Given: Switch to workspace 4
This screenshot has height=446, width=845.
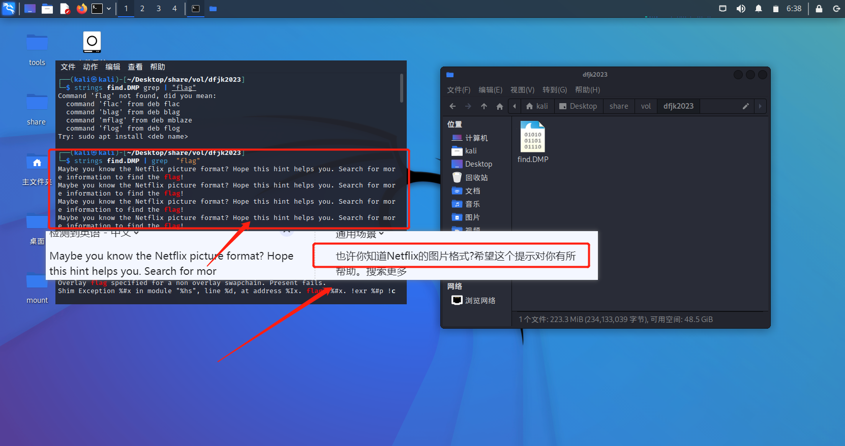Looking at the screenshot, I should 174,9.
